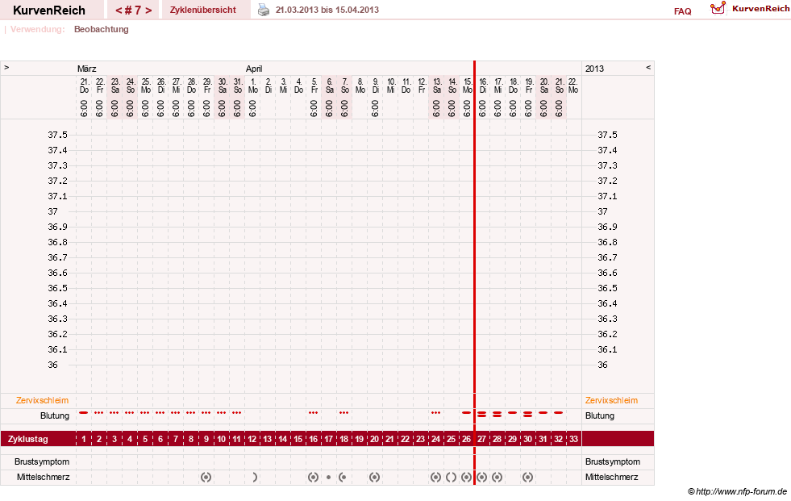Click the 6:00 time entry under '9. Di'
Image resolution: width=791 pixels, height=501 pixels.
375,108
